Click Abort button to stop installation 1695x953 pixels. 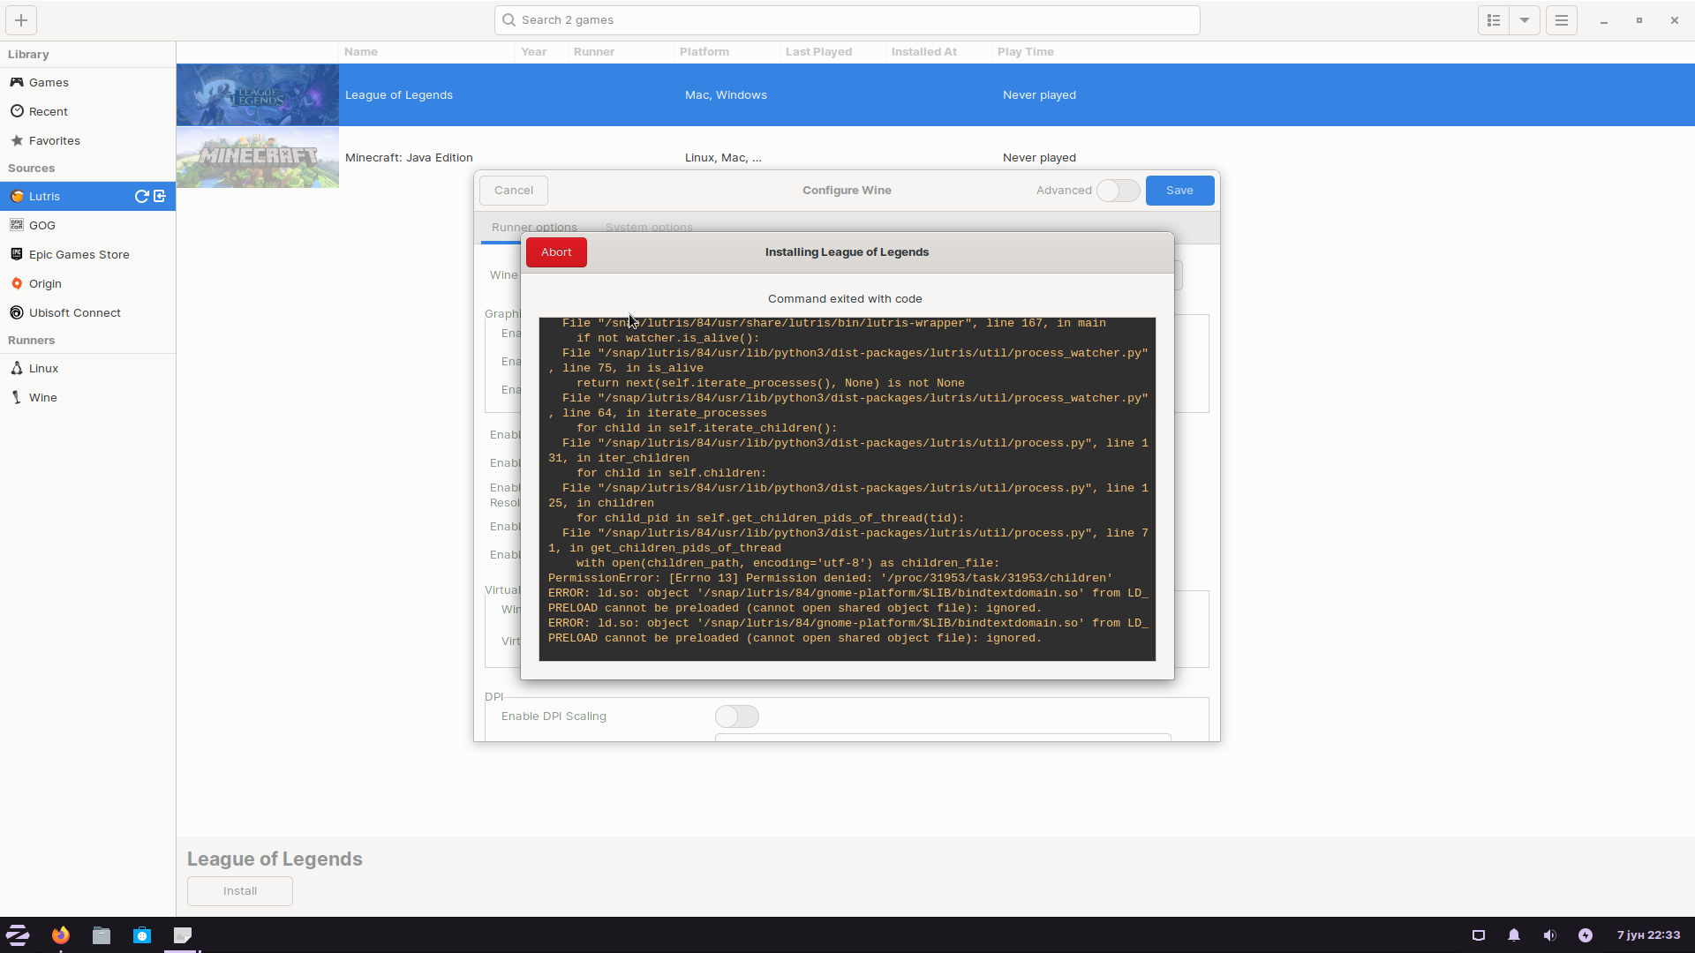556,251
